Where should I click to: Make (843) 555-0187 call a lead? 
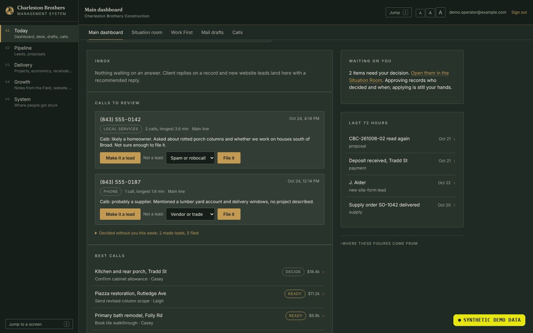click(120, 214)
